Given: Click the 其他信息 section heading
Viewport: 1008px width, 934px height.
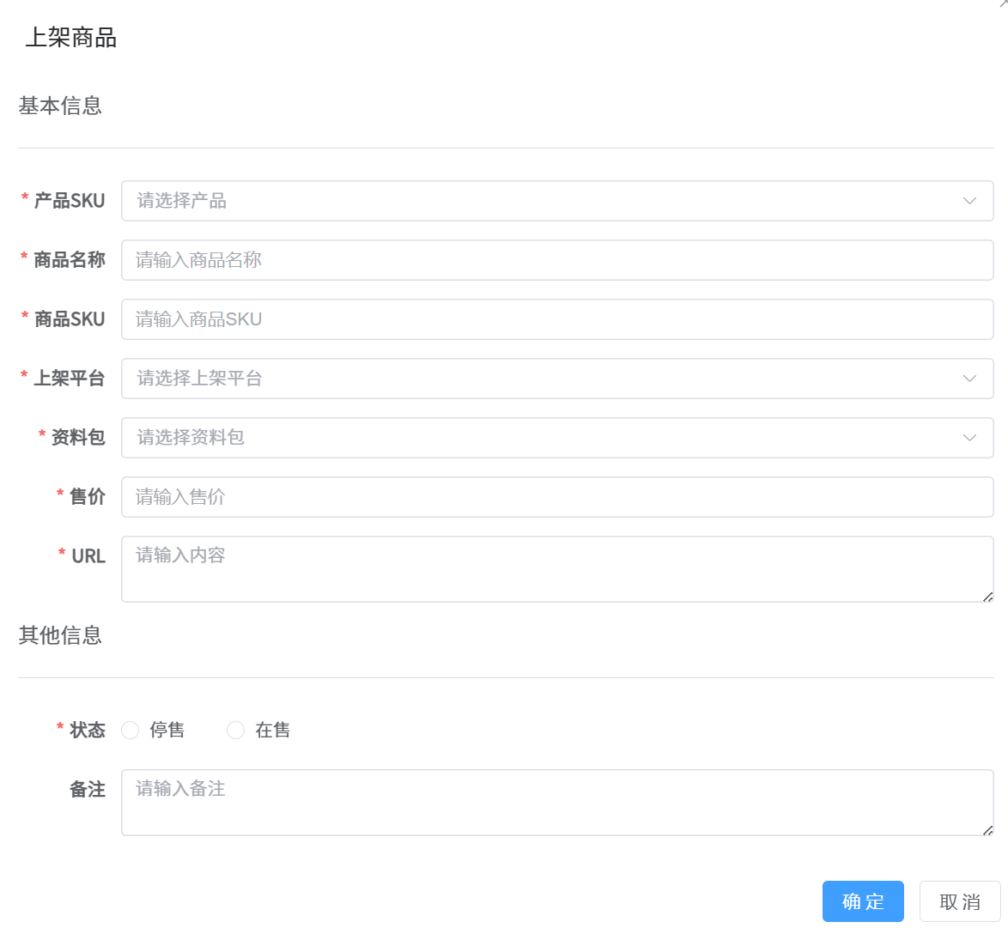Looking at the screenshot, I should coord(60,636).
